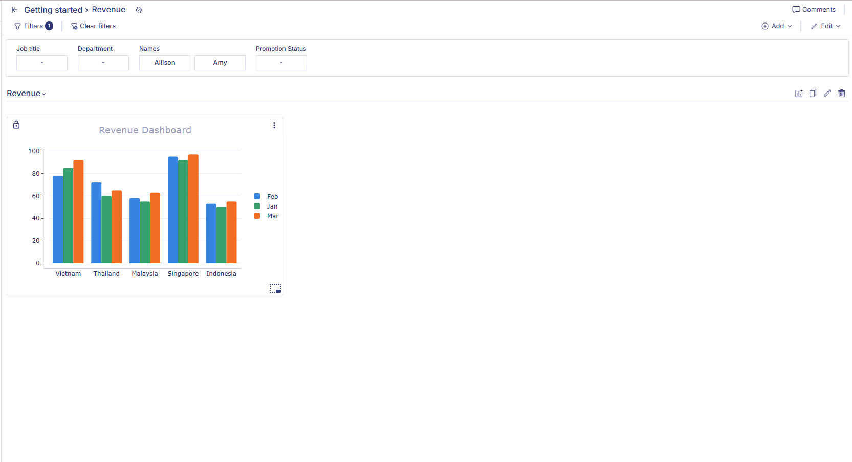Go to Getting started breadcrumb
This screenshot has width=852, height=462.
coord(53,10)
